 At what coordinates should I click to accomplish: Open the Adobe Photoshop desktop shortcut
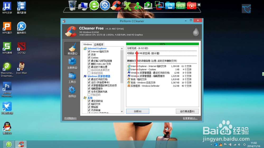pos(7,89)
